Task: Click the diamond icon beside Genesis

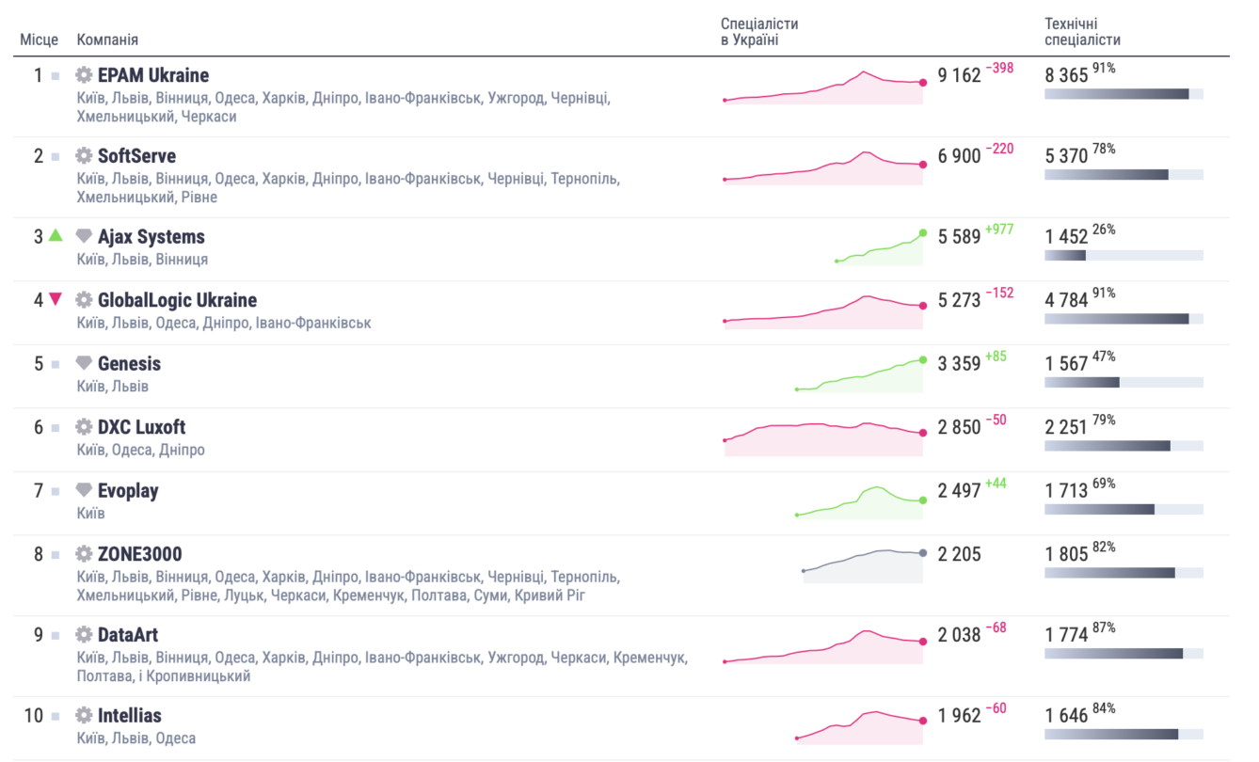Action: pos(85,363)
